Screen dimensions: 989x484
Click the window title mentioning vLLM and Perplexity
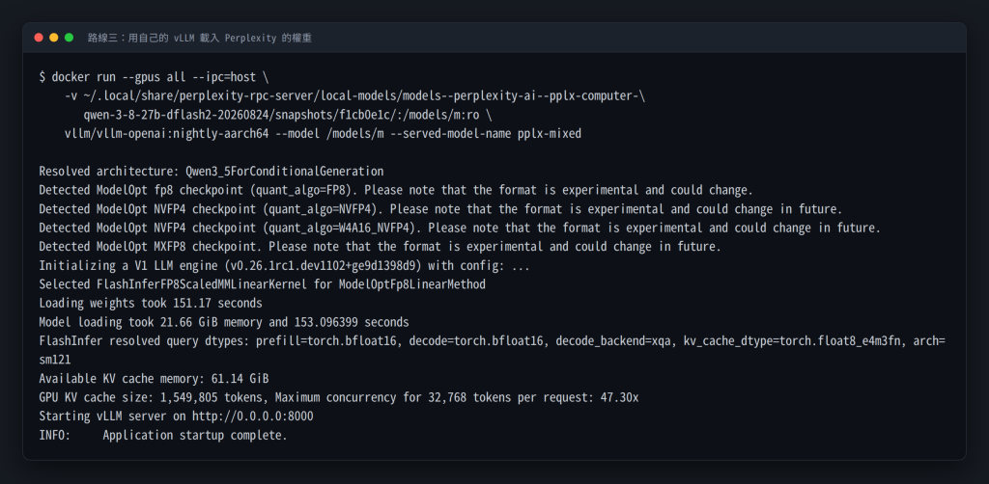coord(199,38)
